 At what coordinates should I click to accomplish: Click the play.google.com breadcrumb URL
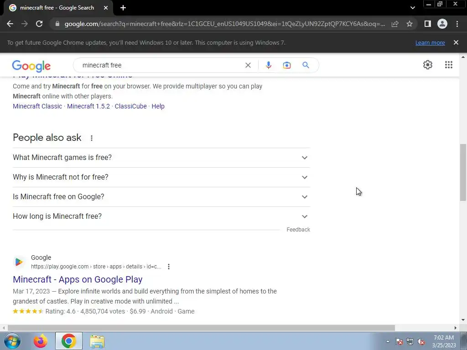tap(96, 267)
